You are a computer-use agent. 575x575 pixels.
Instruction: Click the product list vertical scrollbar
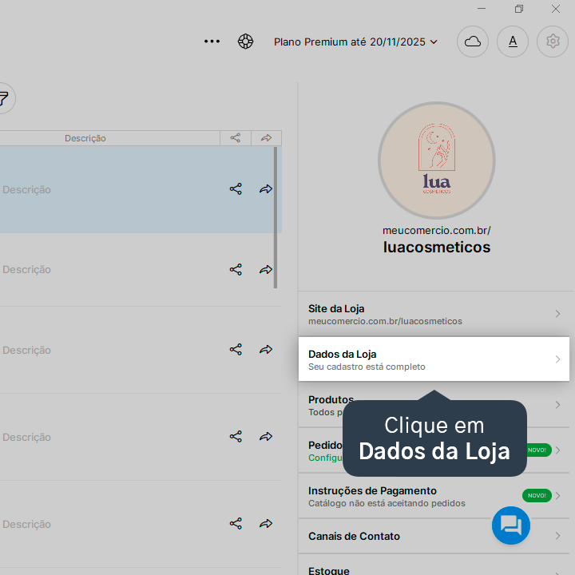tap(276, 217)
